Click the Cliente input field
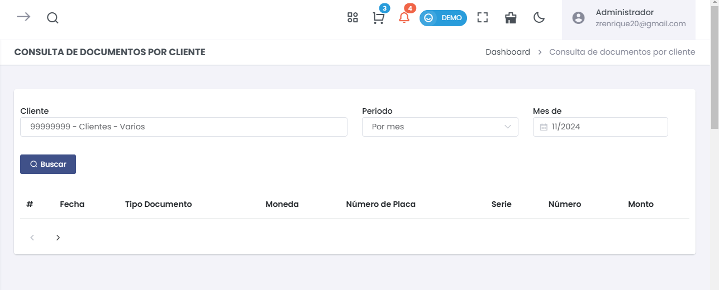The width and height of the screenshot is (719, 290). point(184,127)
